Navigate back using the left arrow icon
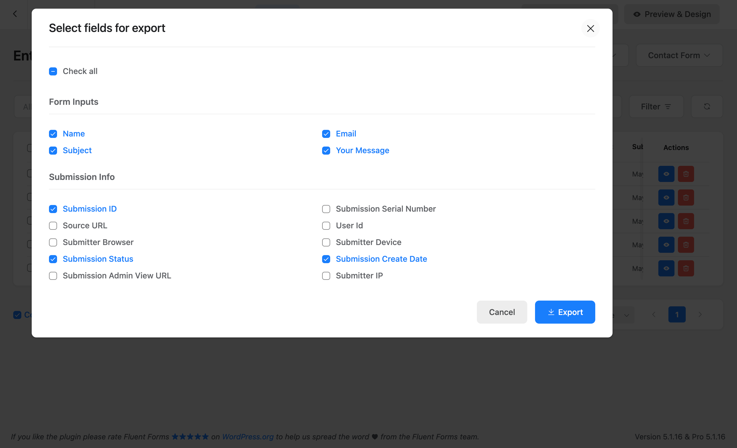737x448 pixels. point(15,14)
